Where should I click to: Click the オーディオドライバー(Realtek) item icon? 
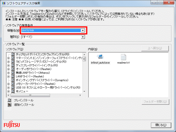(x=13, y=69)
